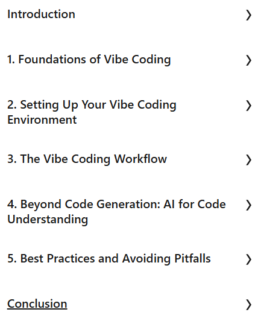
Task: Click the words Vibe Coding in Foundations title
Action: pyautogui.click(x=137, y=60)
